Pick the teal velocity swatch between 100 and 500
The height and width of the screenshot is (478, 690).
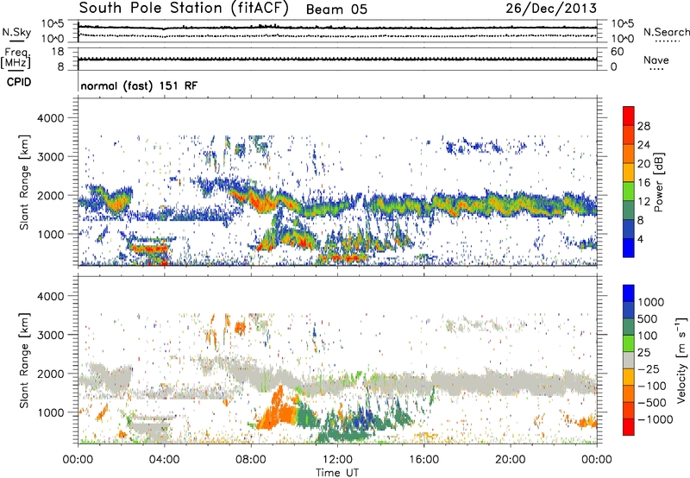629,327
